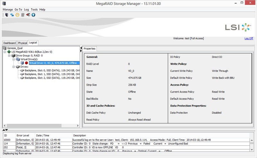Select the Fatal log entry with ID 252
Viewport: 257px width, 158px height.
click(96, 147)
